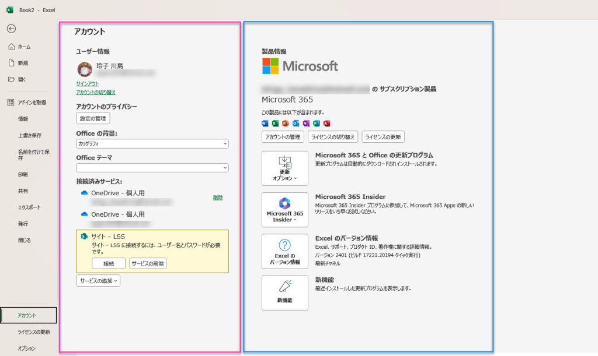Viewport: 598px width, 356px height.
Task: Click the ライセンスの切り替え button
Action: (x=333, y=137)
